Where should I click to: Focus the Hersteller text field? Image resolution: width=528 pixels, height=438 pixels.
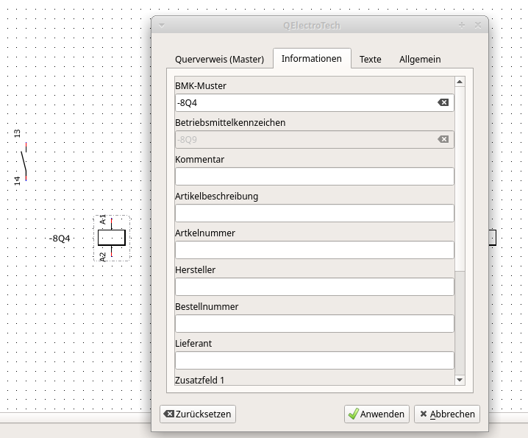click(x=314, y=286)
